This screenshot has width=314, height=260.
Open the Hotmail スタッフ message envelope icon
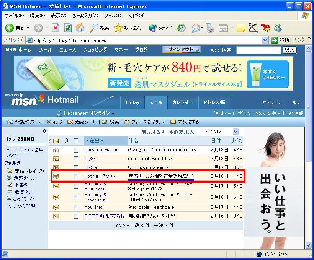56,176
